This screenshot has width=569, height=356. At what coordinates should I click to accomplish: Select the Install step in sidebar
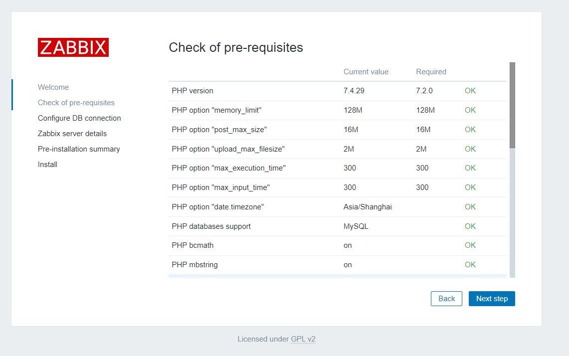pyautogui.click(x=47, y=165)
